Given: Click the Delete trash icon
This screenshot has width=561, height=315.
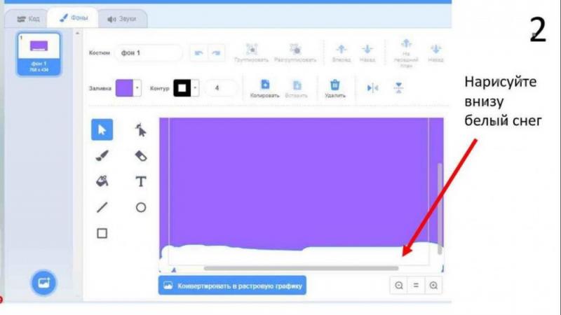Looking at the screenshot, I should click(334, 88).
